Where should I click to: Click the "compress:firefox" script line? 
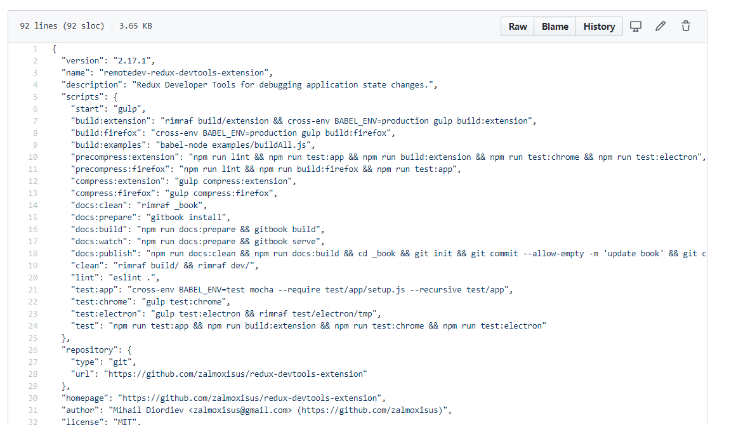coord(174,193)
